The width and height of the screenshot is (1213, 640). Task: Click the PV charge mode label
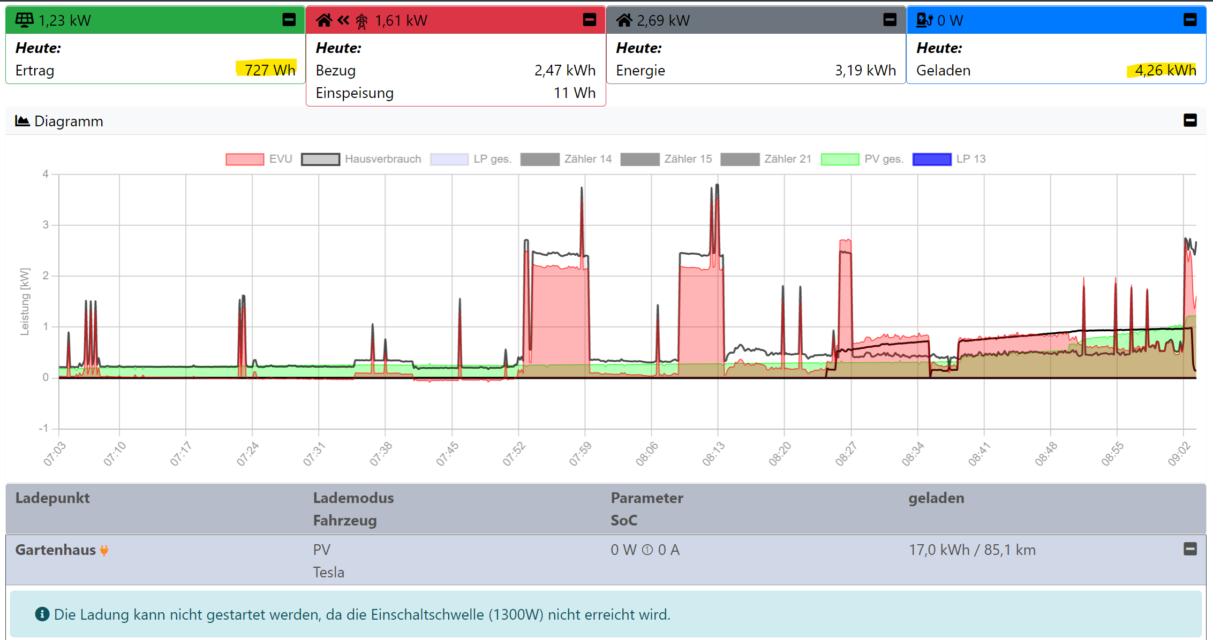322,550
